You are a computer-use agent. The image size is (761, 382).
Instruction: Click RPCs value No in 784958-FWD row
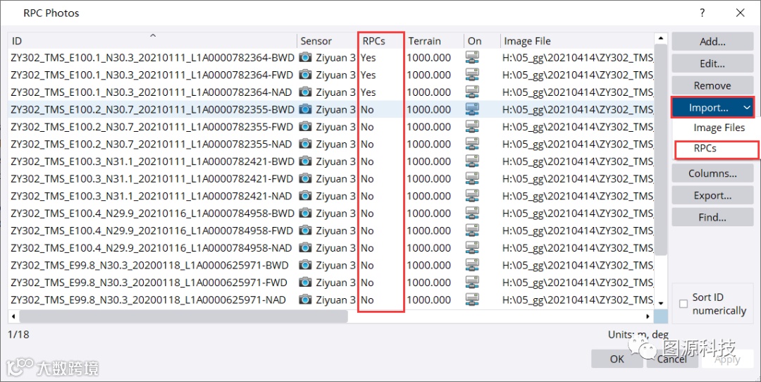[367, 230]
